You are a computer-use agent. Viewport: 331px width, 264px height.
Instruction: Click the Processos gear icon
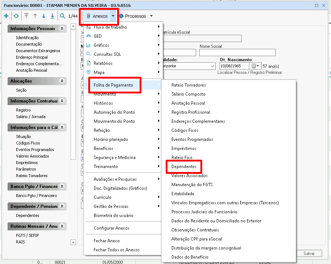point(121,16)
